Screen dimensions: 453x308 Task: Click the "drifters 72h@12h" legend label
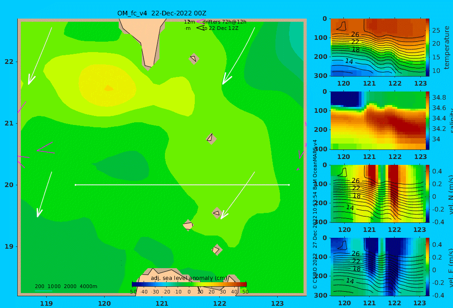coord(224,22)
